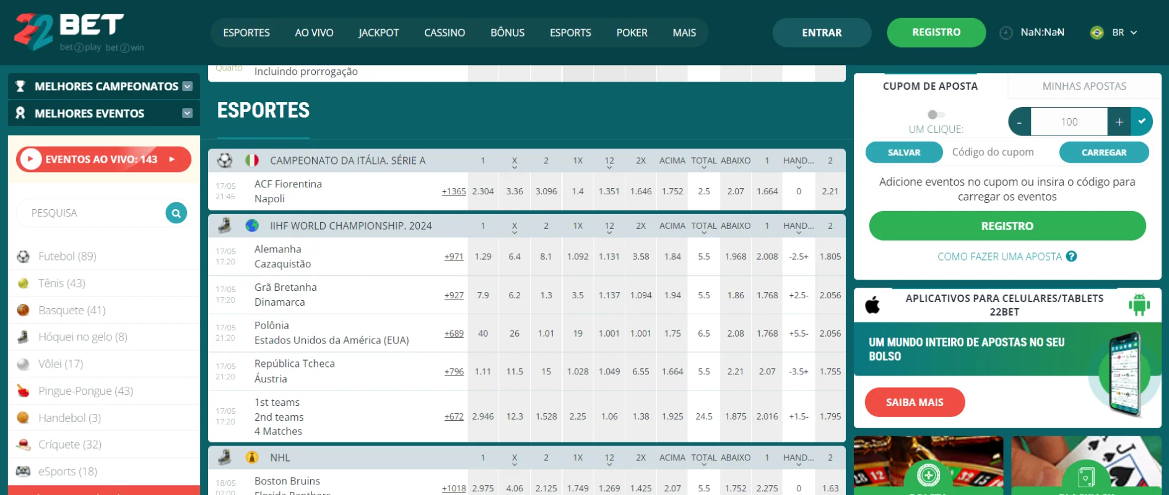Click the Brazil flag icon
The width and height of the screenshot is (1169, 495).
[1097, 33]
